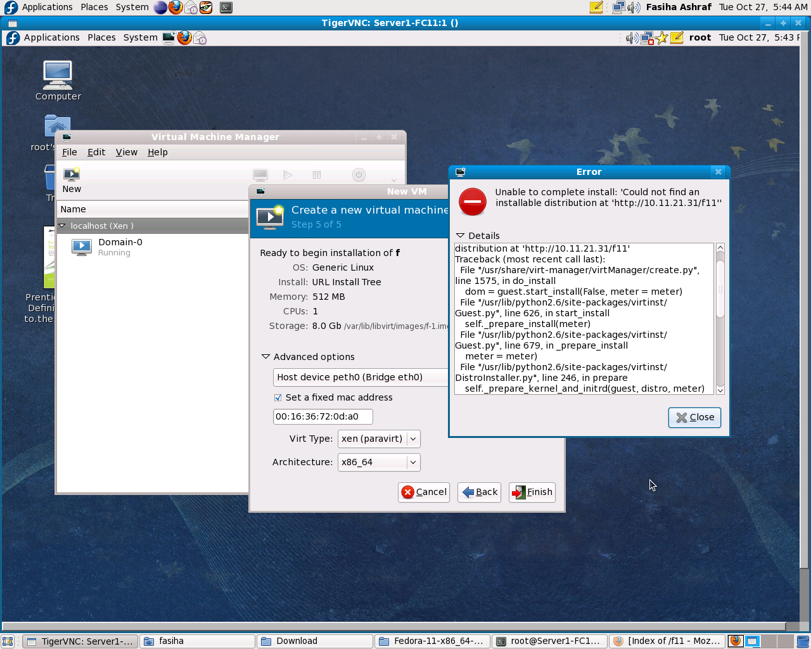Image resolution: width=811 pixels, height=649 pixels.
Task: Launch Firefox from the inner VNC panel
Action: click(184, 38)
